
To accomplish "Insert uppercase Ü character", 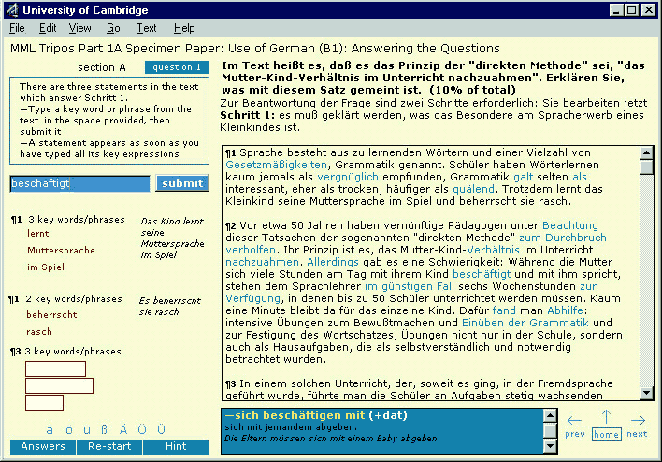I will tap(161, 429).
